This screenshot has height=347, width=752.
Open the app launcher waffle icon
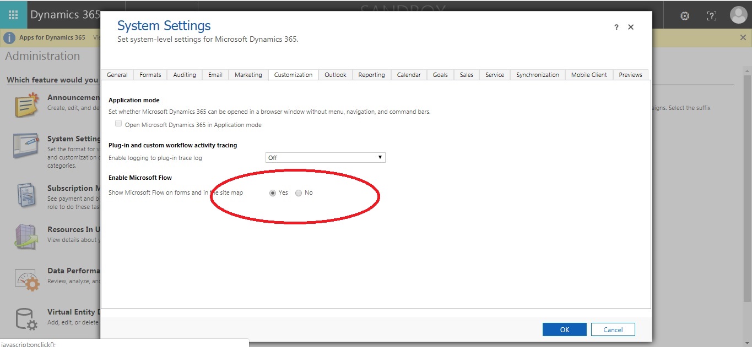[13, 15]
